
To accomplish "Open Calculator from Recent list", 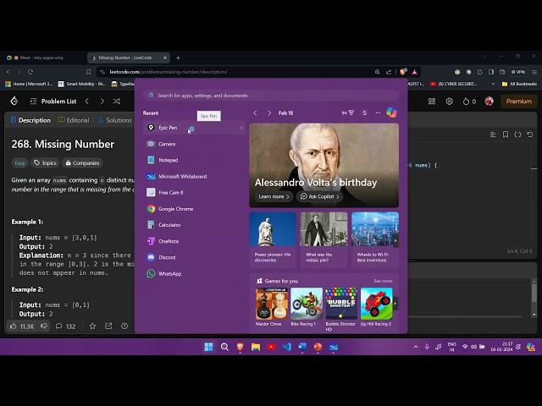I will pos(195,225).
